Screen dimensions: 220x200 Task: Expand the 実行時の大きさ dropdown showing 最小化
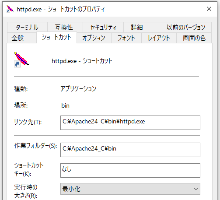(x=130, y=189)
